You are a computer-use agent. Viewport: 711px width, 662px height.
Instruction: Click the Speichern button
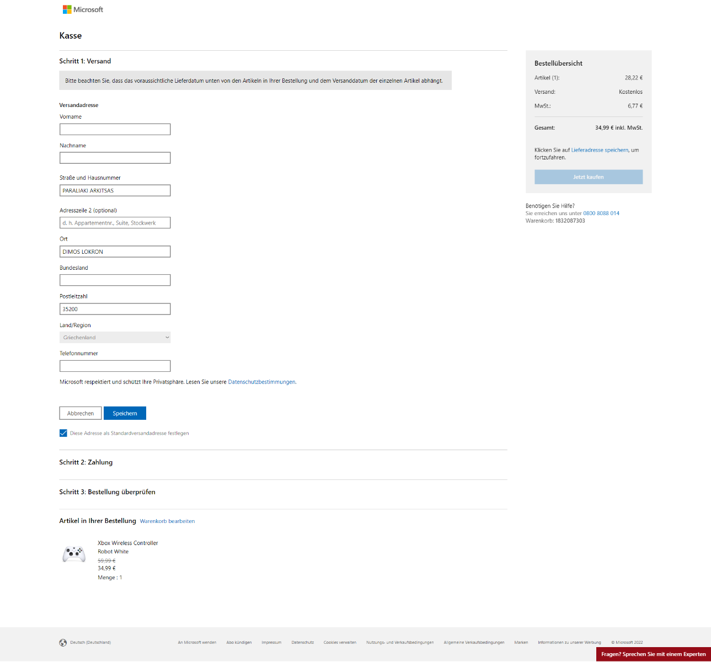click(x=125, y=413)
